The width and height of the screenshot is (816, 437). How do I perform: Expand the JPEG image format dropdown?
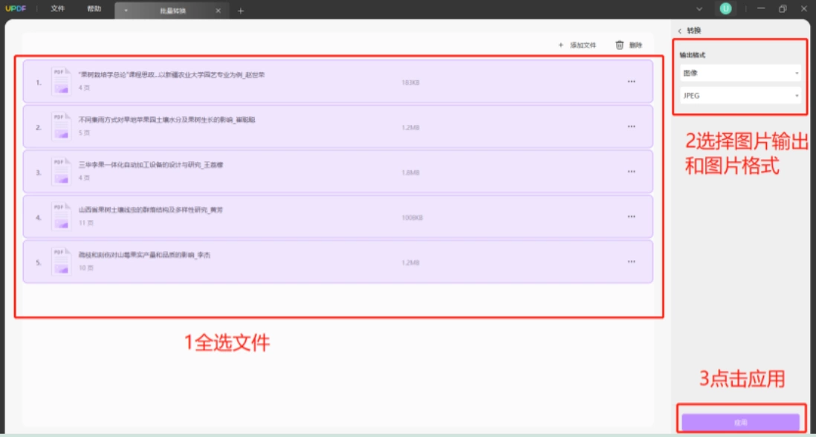click(740, 95)
